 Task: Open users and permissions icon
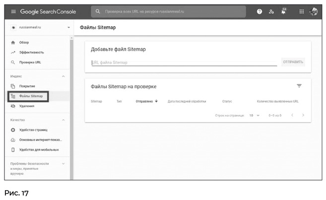pos(271,11)
